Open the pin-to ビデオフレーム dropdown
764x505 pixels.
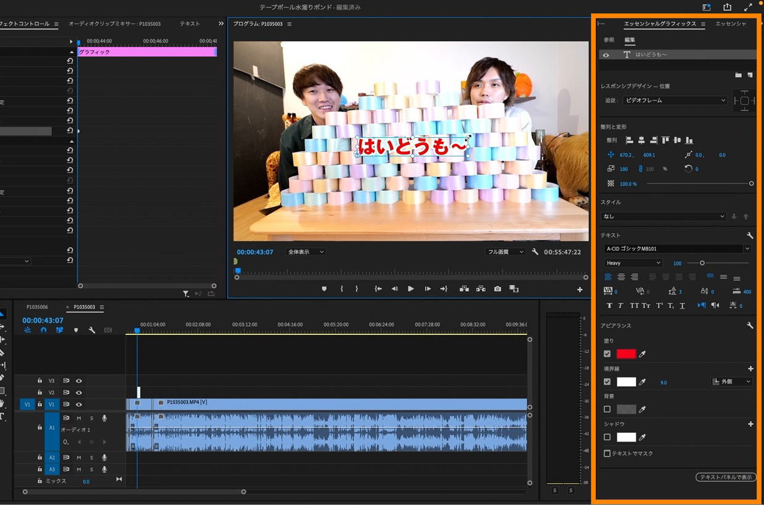[x=675, y=100]
